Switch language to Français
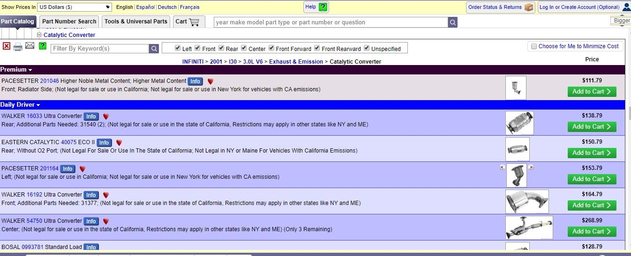The width and height of the screenshot is (631, 256). click(x=189, y=7)
